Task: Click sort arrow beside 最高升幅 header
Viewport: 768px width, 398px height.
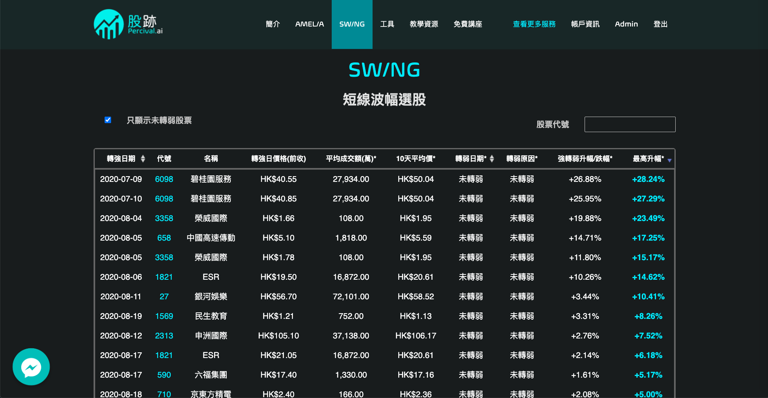Action: point(670,160)
